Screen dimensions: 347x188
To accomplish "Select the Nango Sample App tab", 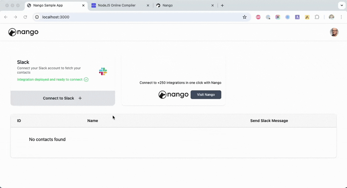I will pyautogui.click(x=56, y=5).
